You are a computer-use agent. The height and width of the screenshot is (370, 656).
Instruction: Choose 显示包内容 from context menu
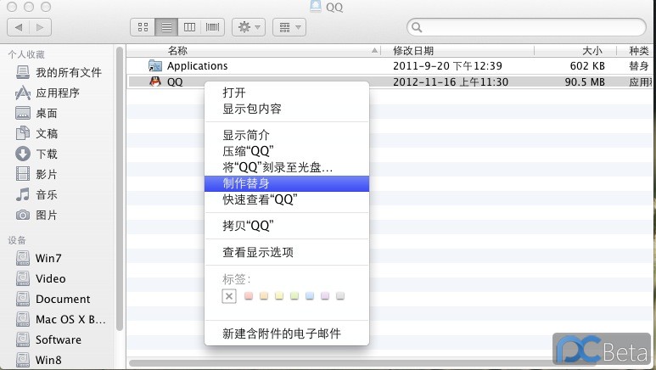click(287, 109)
